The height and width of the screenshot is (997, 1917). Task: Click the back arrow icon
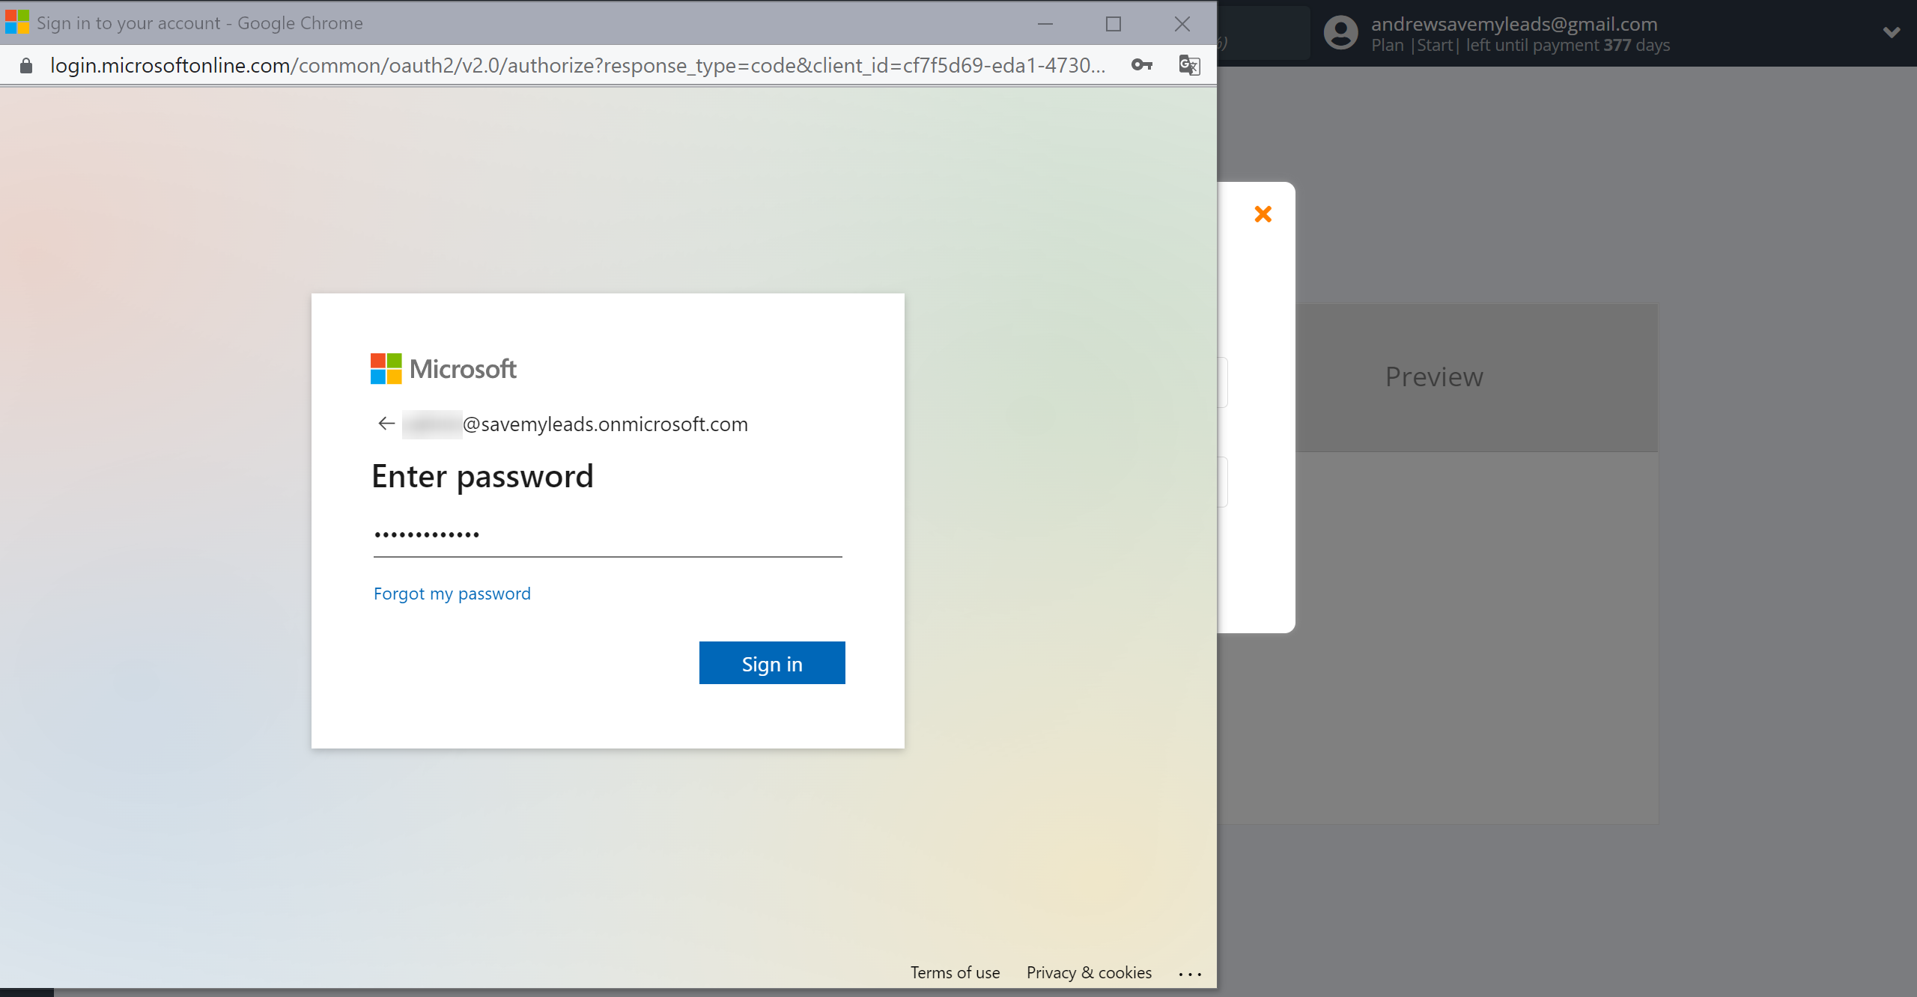coord(386,423)
